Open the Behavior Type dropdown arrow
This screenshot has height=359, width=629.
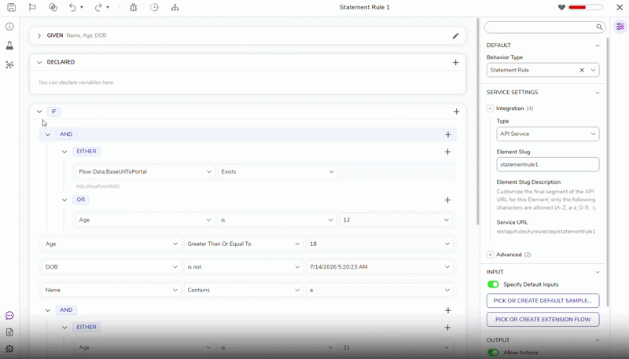point(593,70)
